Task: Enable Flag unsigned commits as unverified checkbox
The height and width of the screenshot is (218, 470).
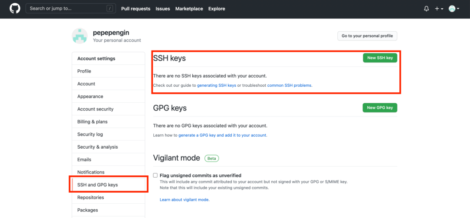Action: click(x=155, y=175)
